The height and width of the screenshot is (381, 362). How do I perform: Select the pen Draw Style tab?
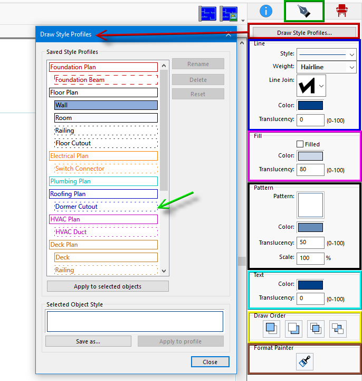pos(304,11)
